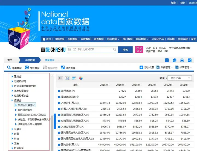This screenshot has width=197, height=151.
Task: Open info icon for 国内居民因私出境人数
Action: point(59,139)
